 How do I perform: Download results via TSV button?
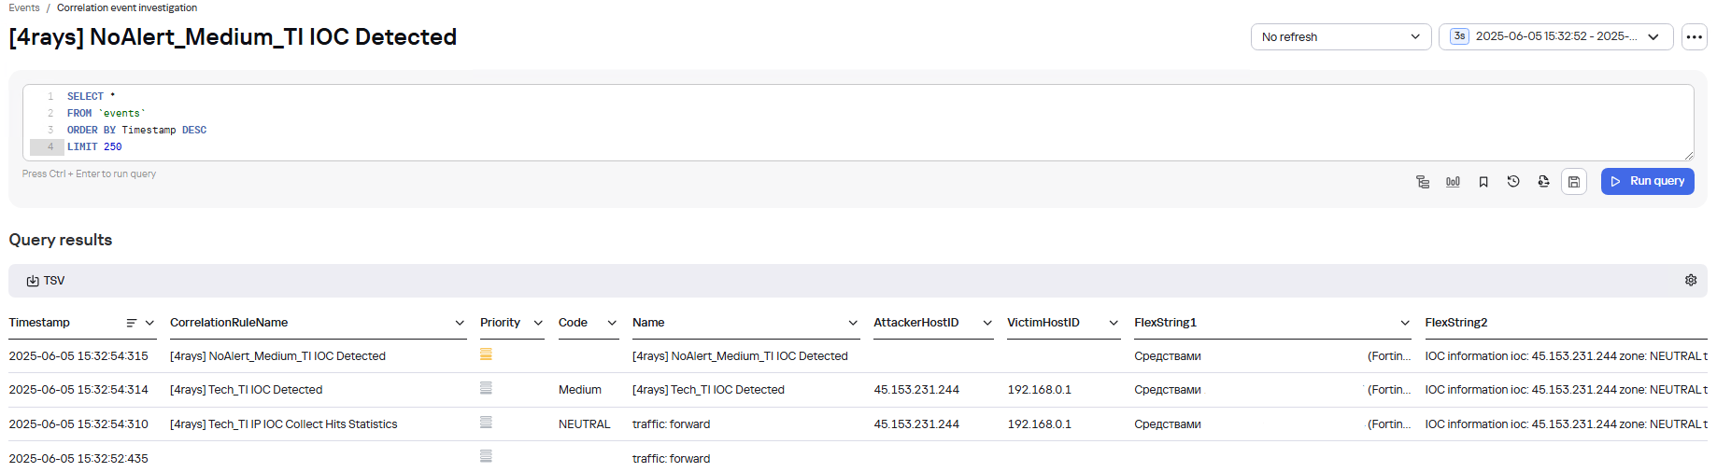[46, 281]
